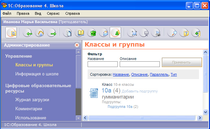Open the Файл menu

point(7,13)
